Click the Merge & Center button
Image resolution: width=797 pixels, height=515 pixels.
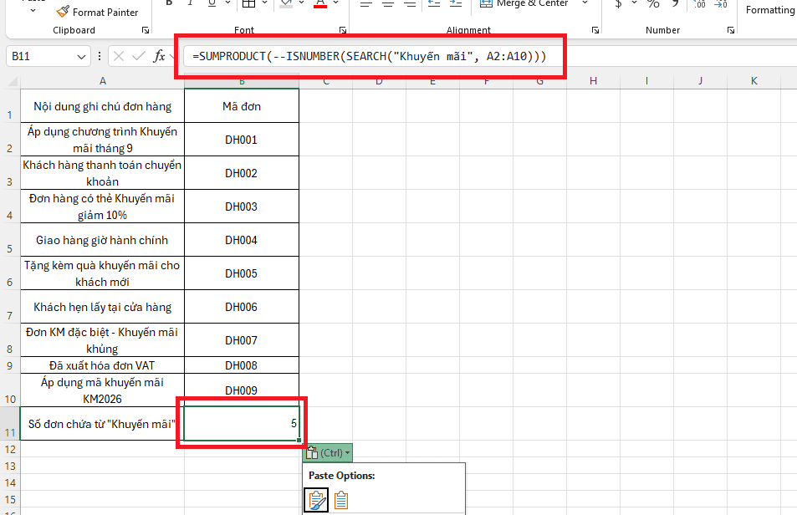[x=524, y=4]
